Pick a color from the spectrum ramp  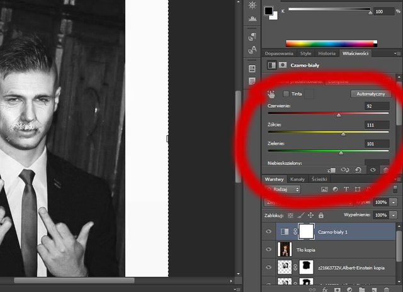click(331, 43)
